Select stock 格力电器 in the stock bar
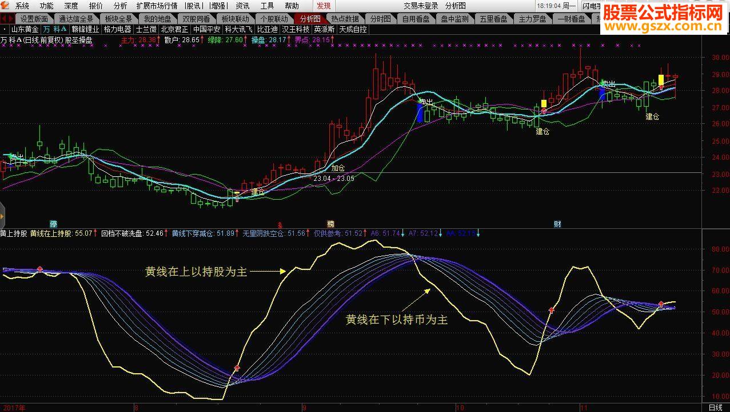 click(117, 29)
